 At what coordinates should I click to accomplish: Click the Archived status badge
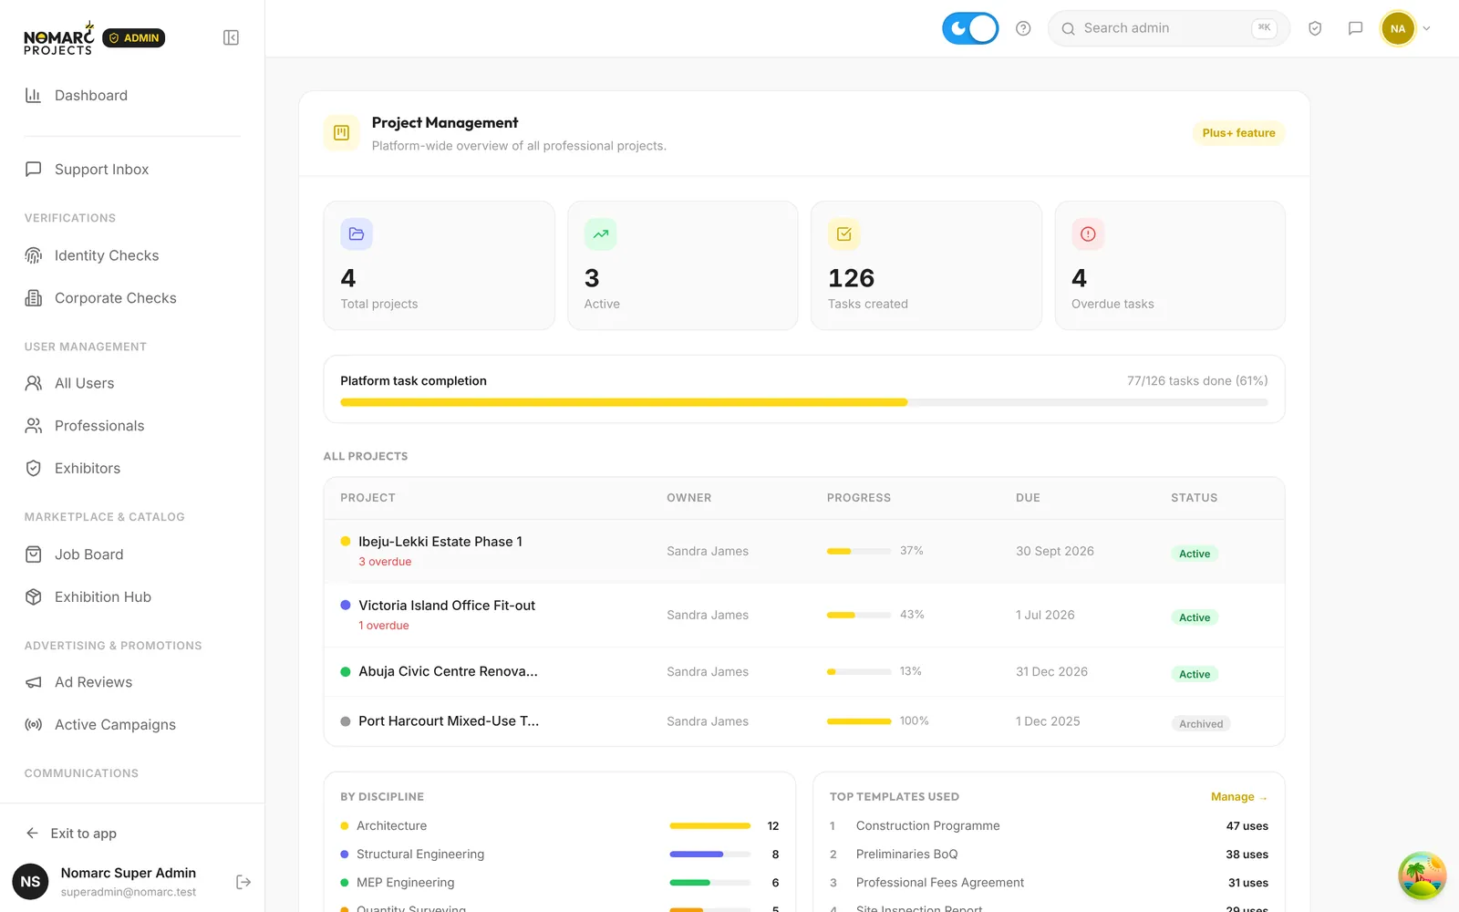click(1201, 724)
